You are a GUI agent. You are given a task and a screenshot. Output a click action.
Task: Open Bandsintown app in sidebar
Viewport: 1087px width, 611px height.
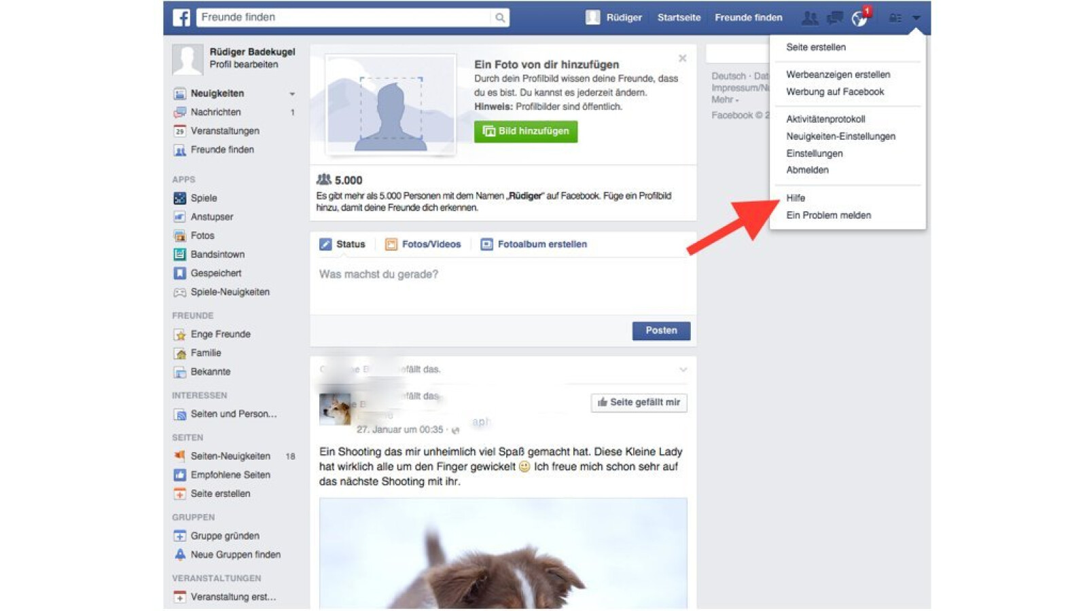tap(217, 255)
